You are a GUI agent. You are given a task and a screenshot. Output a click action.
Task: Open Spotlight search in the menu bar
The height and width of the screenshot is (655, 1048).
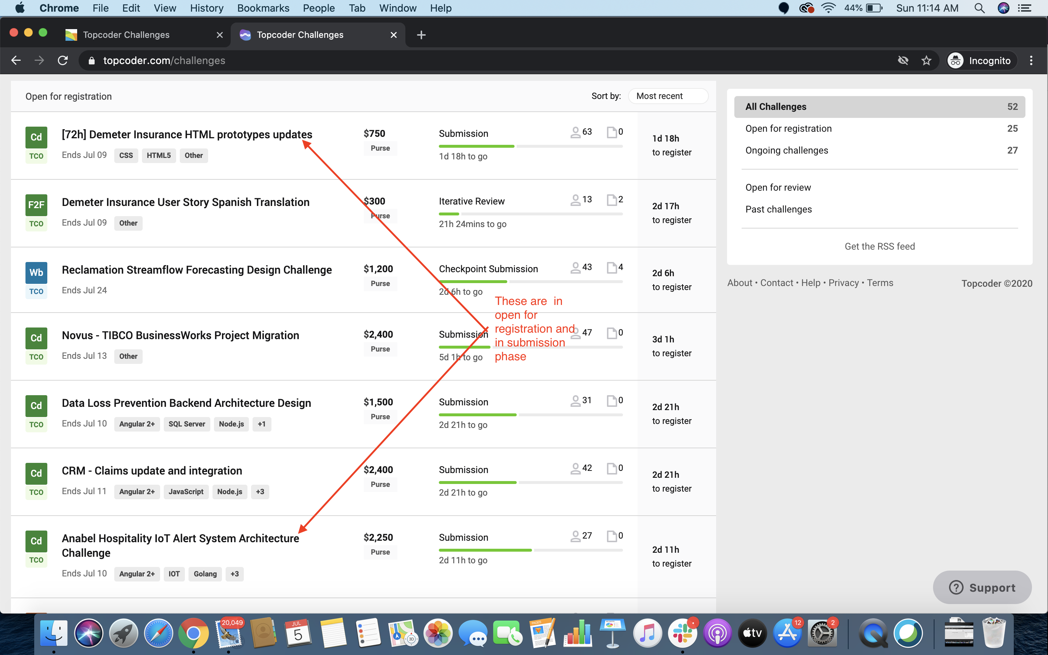[x=980, y=8]
